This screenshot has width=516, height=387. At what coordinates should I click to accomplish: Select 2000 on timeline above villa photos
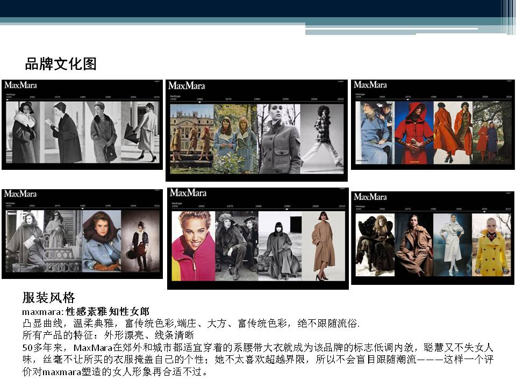[314, 99]
